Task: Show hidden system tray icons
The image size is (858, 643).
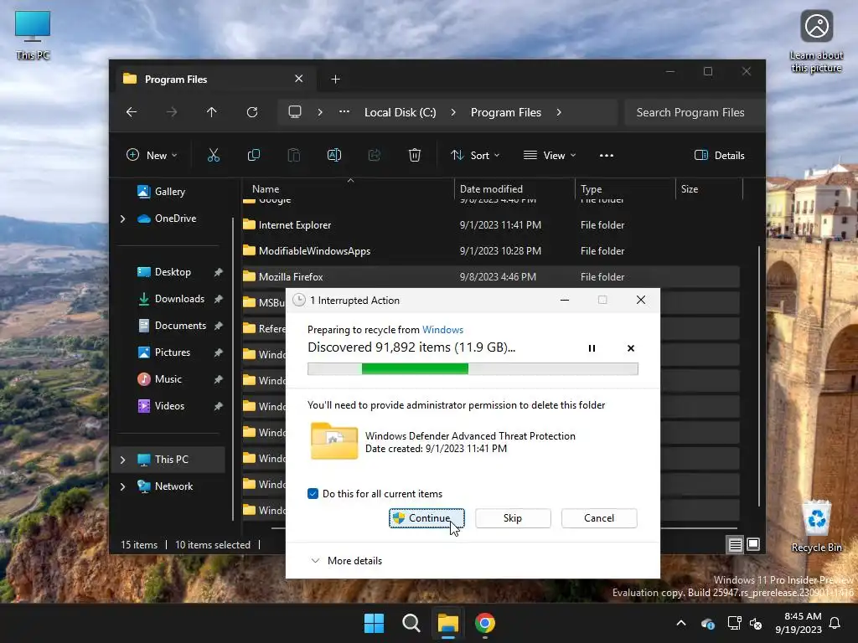Action: pos(681,623)
